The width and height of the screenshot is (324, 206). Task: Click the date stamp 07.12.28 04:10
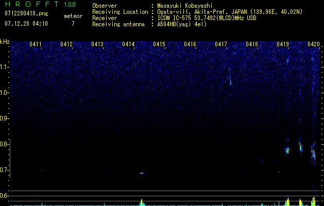26,24
